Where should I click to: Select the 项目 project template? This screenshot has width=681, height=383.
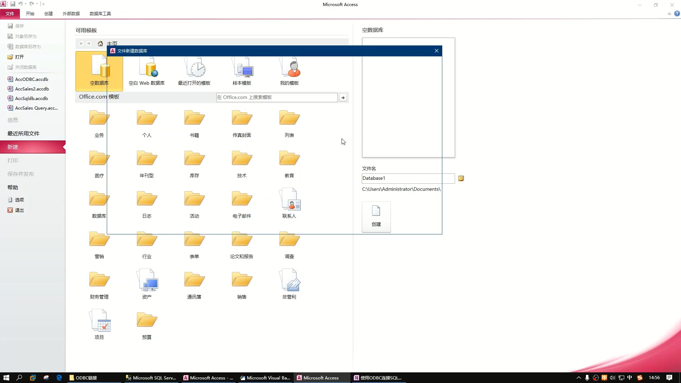click(99, 325)
